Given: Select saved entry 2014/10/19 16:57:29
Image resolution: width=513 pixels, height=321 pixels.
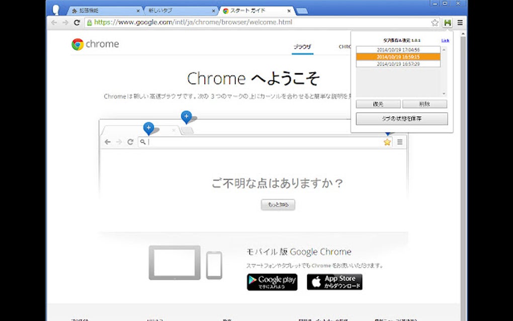Looking at the screenshot, I should 398,64.
